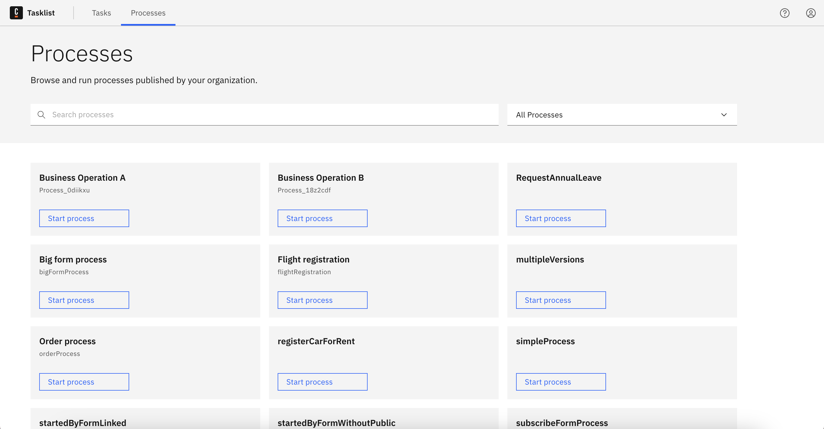Viewport: 824px width, 429px height.
Task: Start the simpleProcess process
Action: point(561,382)
